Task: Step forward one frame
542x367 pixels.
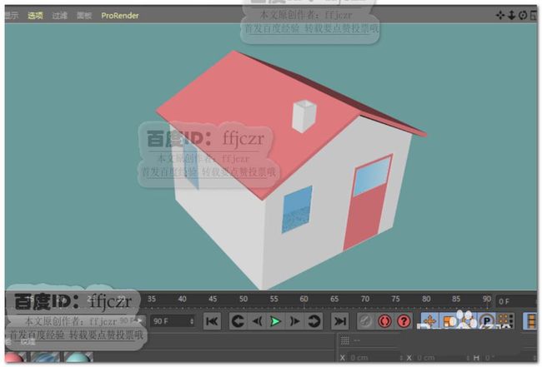Action: (x=294, y=321)
